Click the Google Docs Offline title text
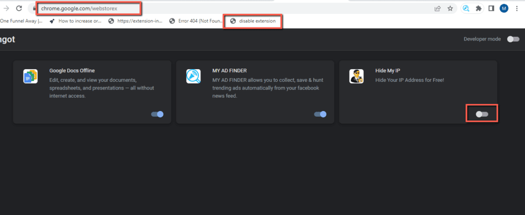Screen dimensions: 525x215 72,71
